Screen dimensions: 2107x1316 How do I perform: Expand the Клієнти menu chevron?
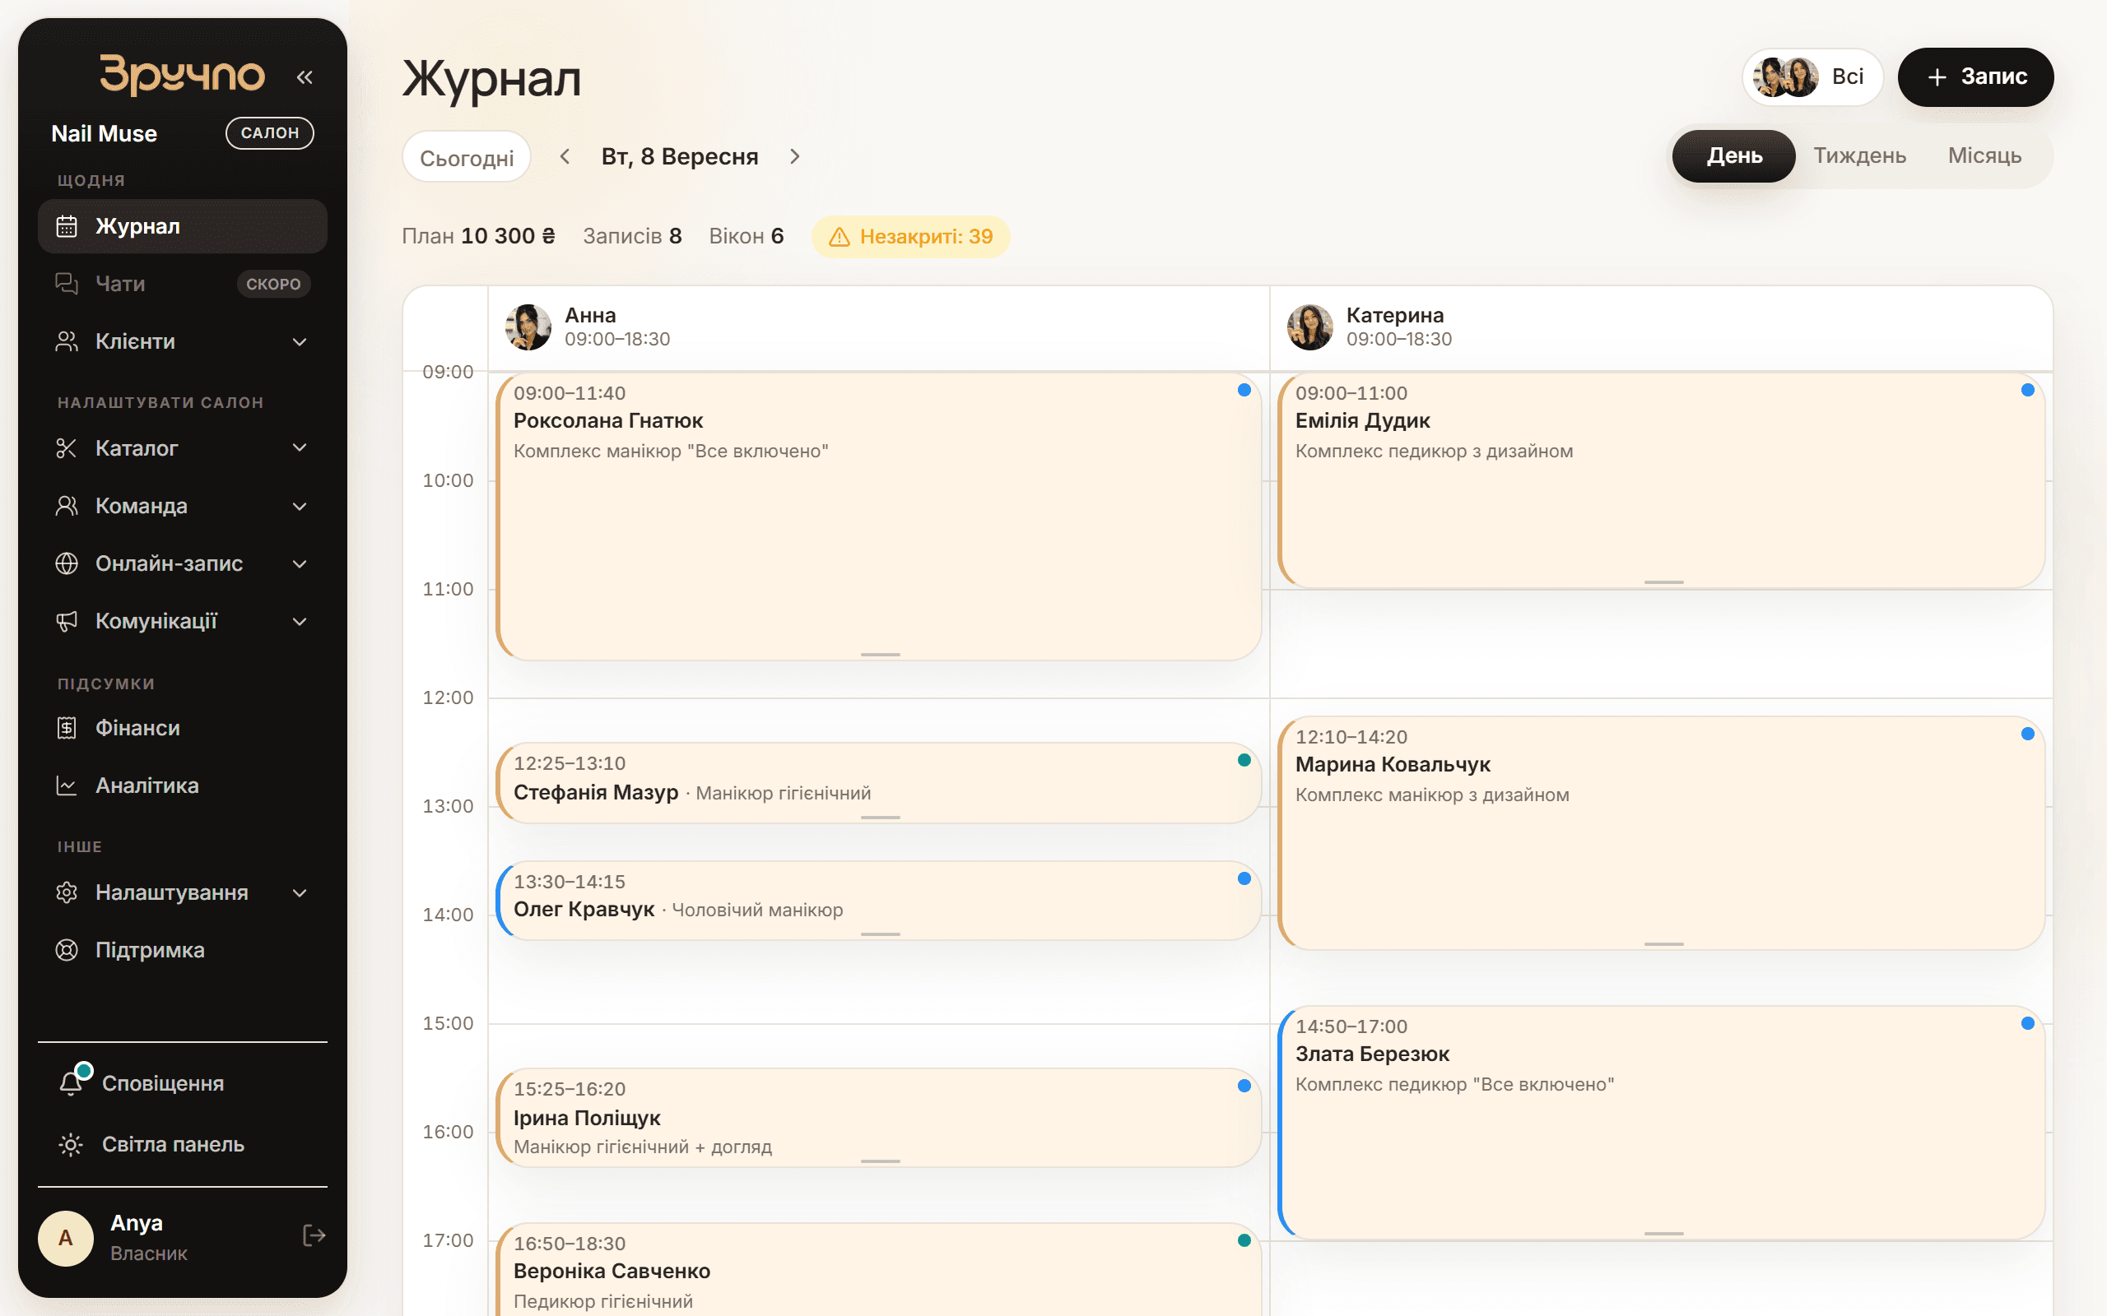(x=300, y=342)
